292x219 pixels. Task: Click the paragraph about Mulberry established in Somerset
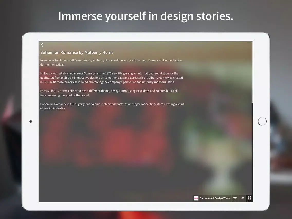pos(112,78)
